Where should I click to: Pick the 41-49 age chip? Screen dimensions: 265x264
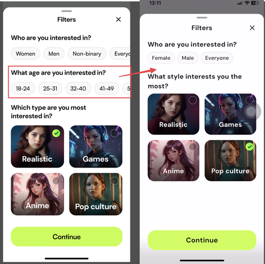(107, 89)
